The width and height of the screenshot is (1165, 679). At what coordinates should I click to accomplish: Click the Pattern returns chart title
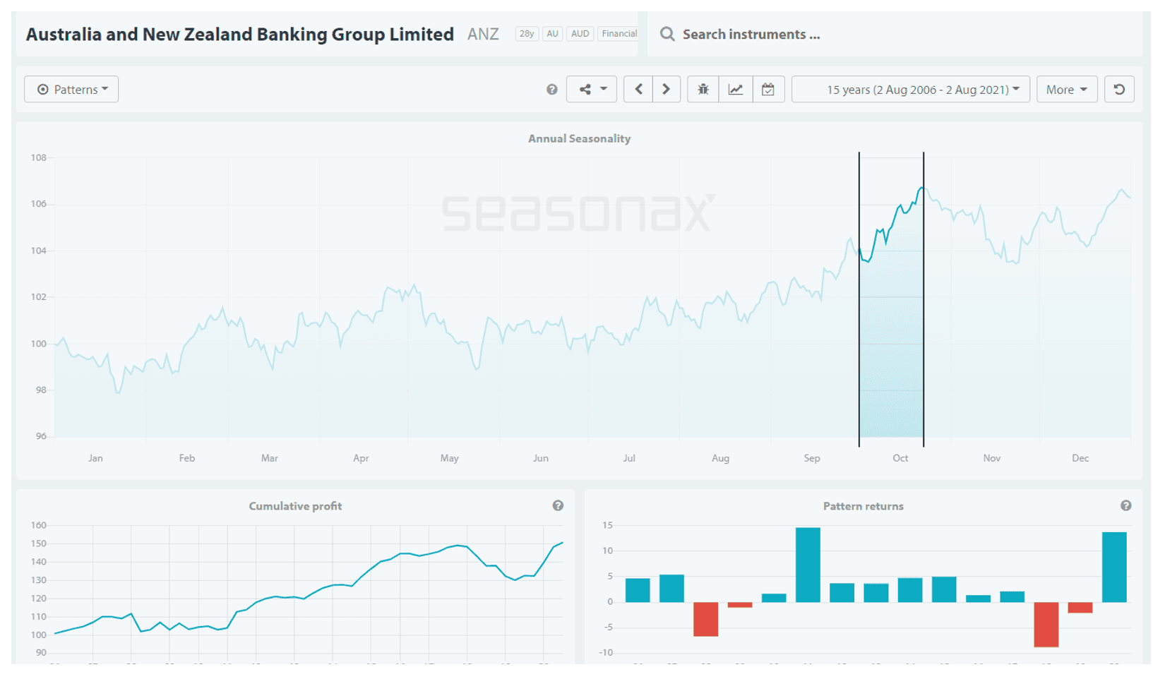pos(863,506)
